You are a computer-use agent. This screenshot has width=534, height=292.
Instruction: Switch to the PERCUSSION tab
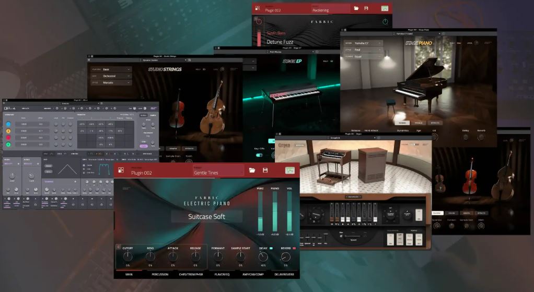click(160, 274)
